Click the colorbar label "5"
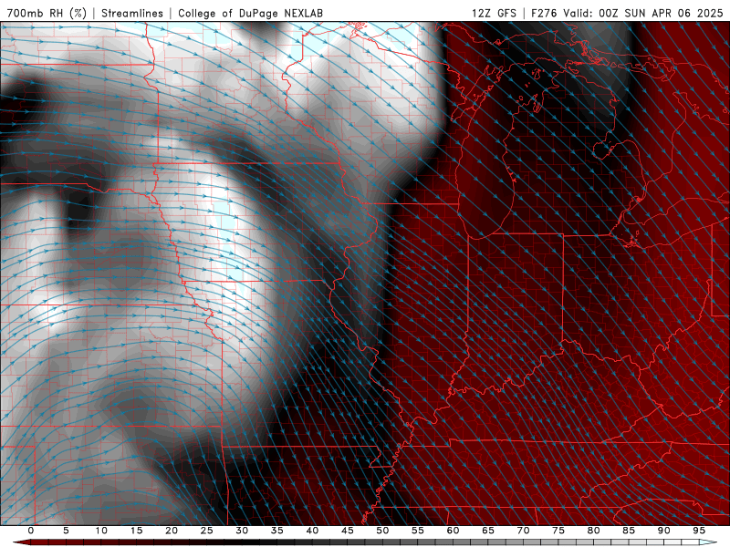The width and height of the screenshot is (730, 547). pyautogui.click(x=66, y=531)
